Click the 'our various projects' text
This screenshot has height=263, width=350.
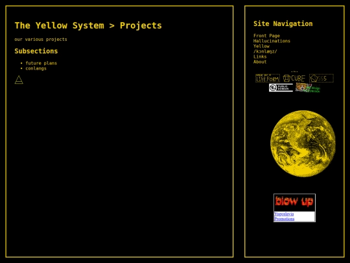41,40
